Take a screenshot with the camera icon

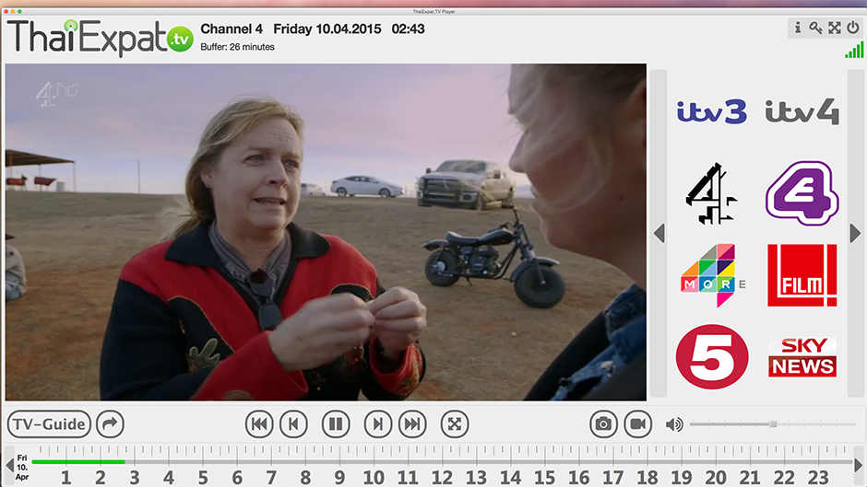(x=603, y=424)
